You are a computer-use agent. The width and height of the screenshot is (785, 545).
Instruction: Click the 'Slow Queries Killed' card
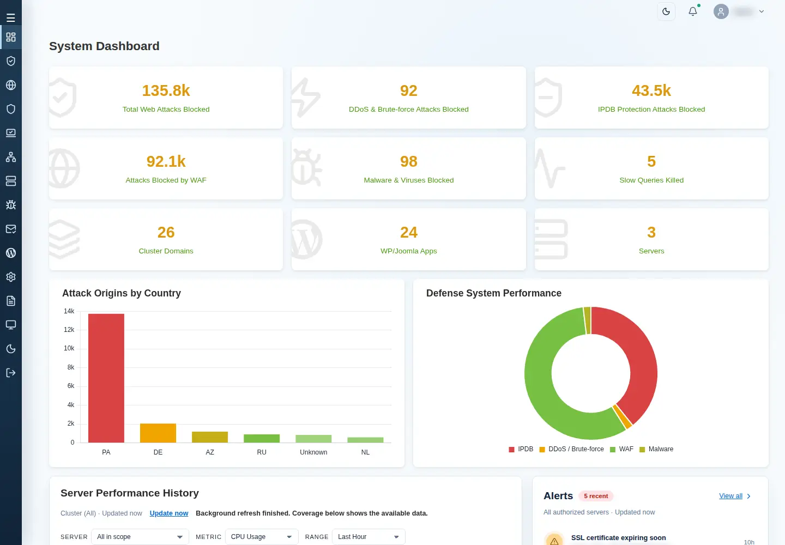click(x=651, y=168)
